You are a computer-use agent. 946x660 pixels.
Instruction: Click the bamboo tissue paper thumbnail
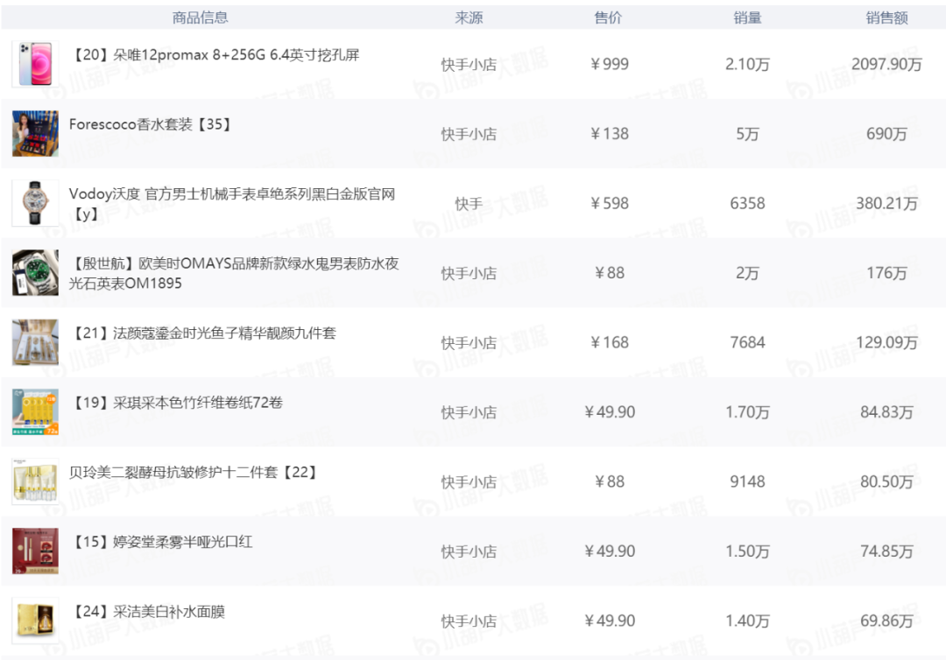[x=35, y=411]
